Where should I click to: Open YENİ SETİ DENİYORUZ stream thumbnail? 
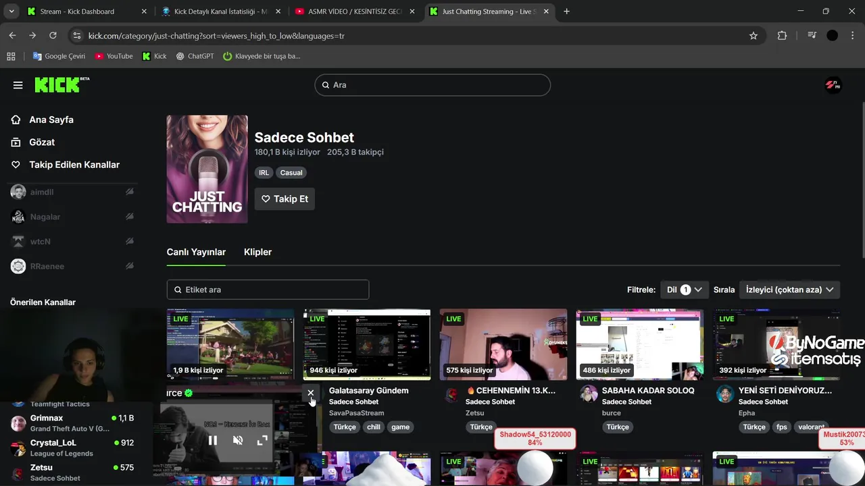(776, 344)
